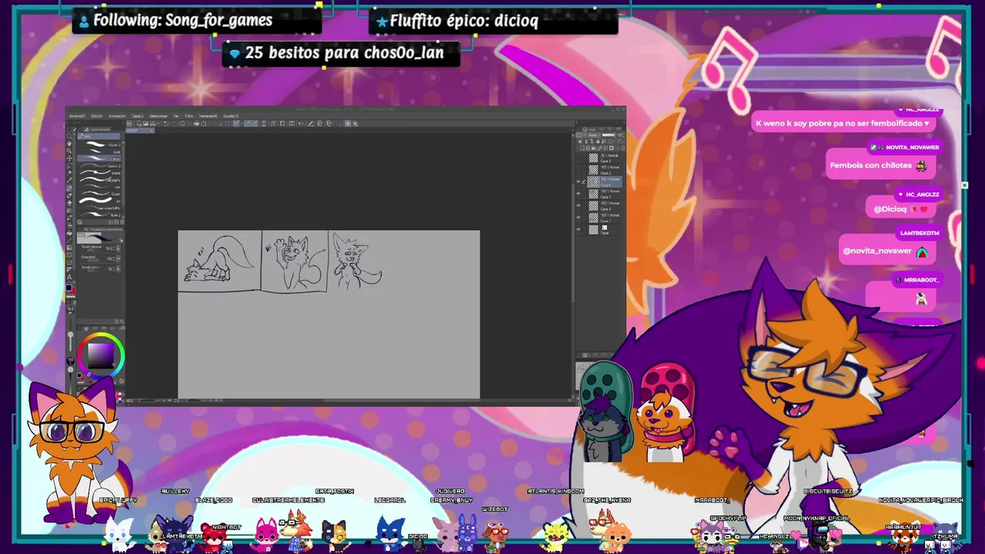
Task: Select the Hand pan tool
Action: pos(69,144)
